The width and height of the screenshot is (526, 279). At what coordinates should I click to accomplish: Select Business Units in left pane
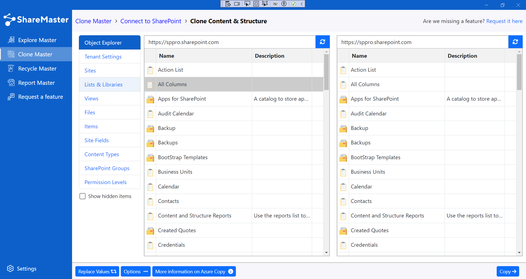[x=234, y=172]
